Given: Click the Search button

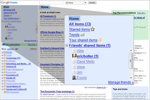Looking at the screenshot, I should (92, 3).
